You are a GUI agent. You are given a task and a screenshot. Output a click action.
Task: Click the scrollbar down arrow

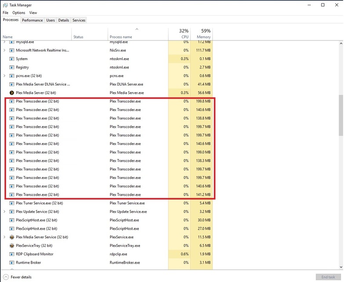tap(341, 267)
